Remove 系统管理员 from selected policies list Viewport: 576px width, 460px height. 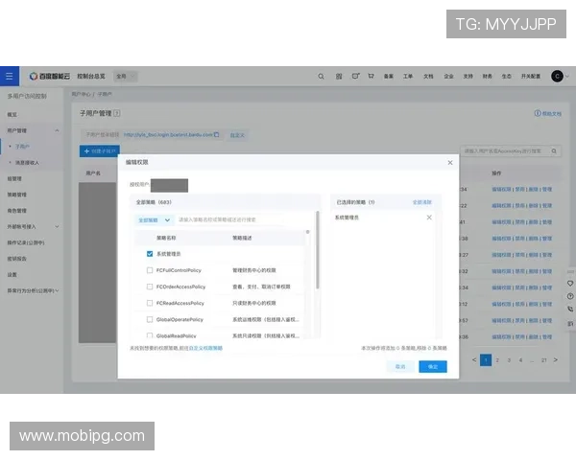429,218
